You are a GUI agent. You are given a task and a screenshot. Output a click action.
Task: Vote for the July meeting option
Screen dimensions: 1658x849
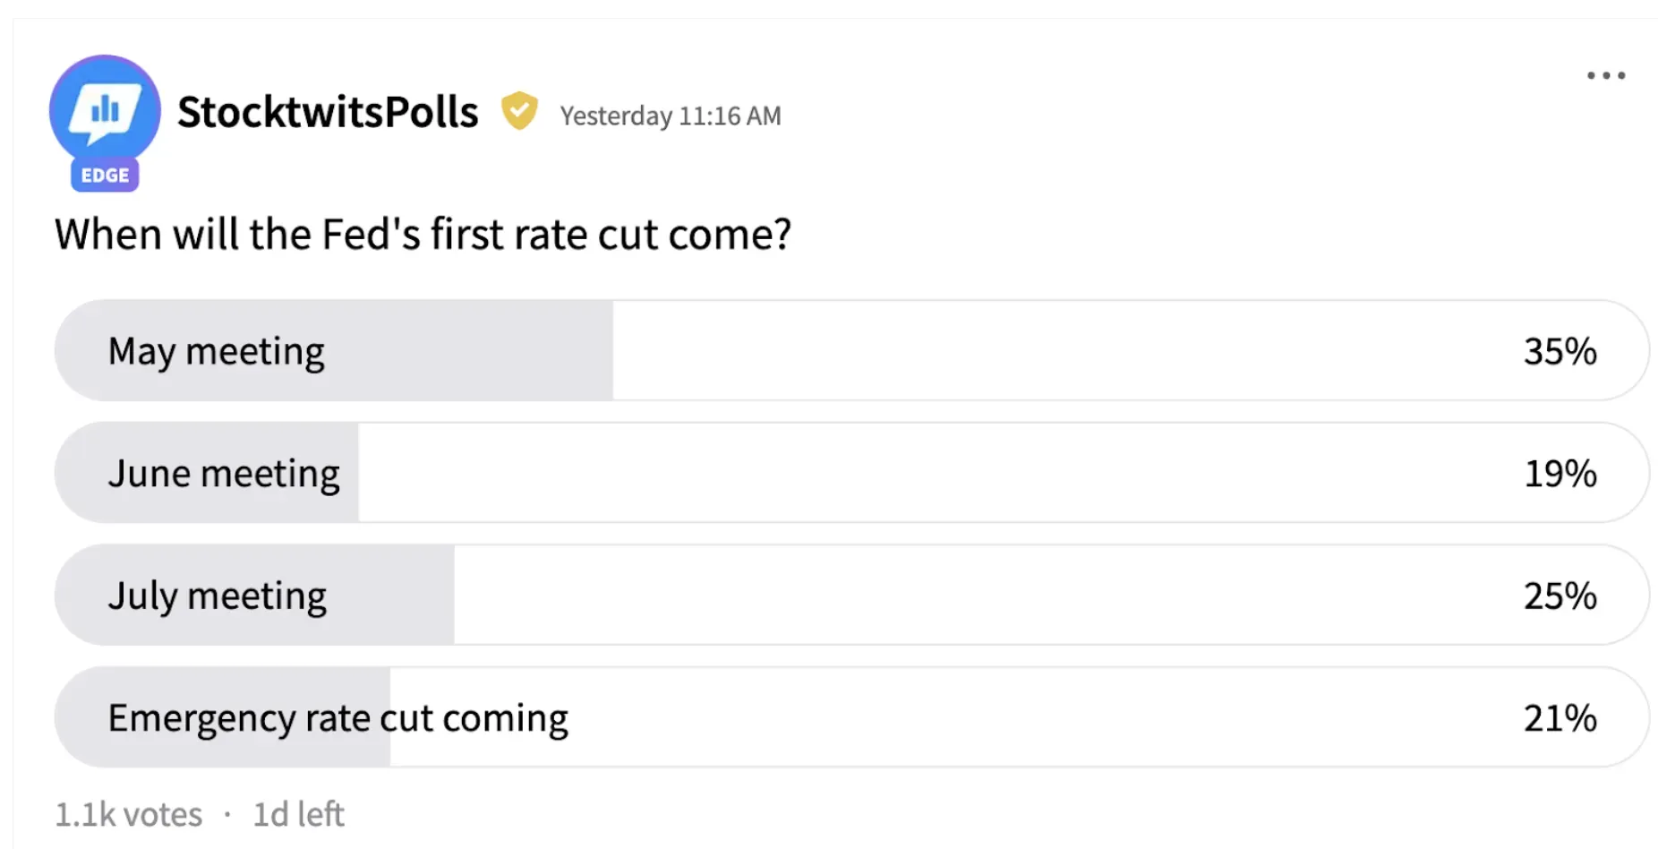pyautogui.click(x=218, y=596)
